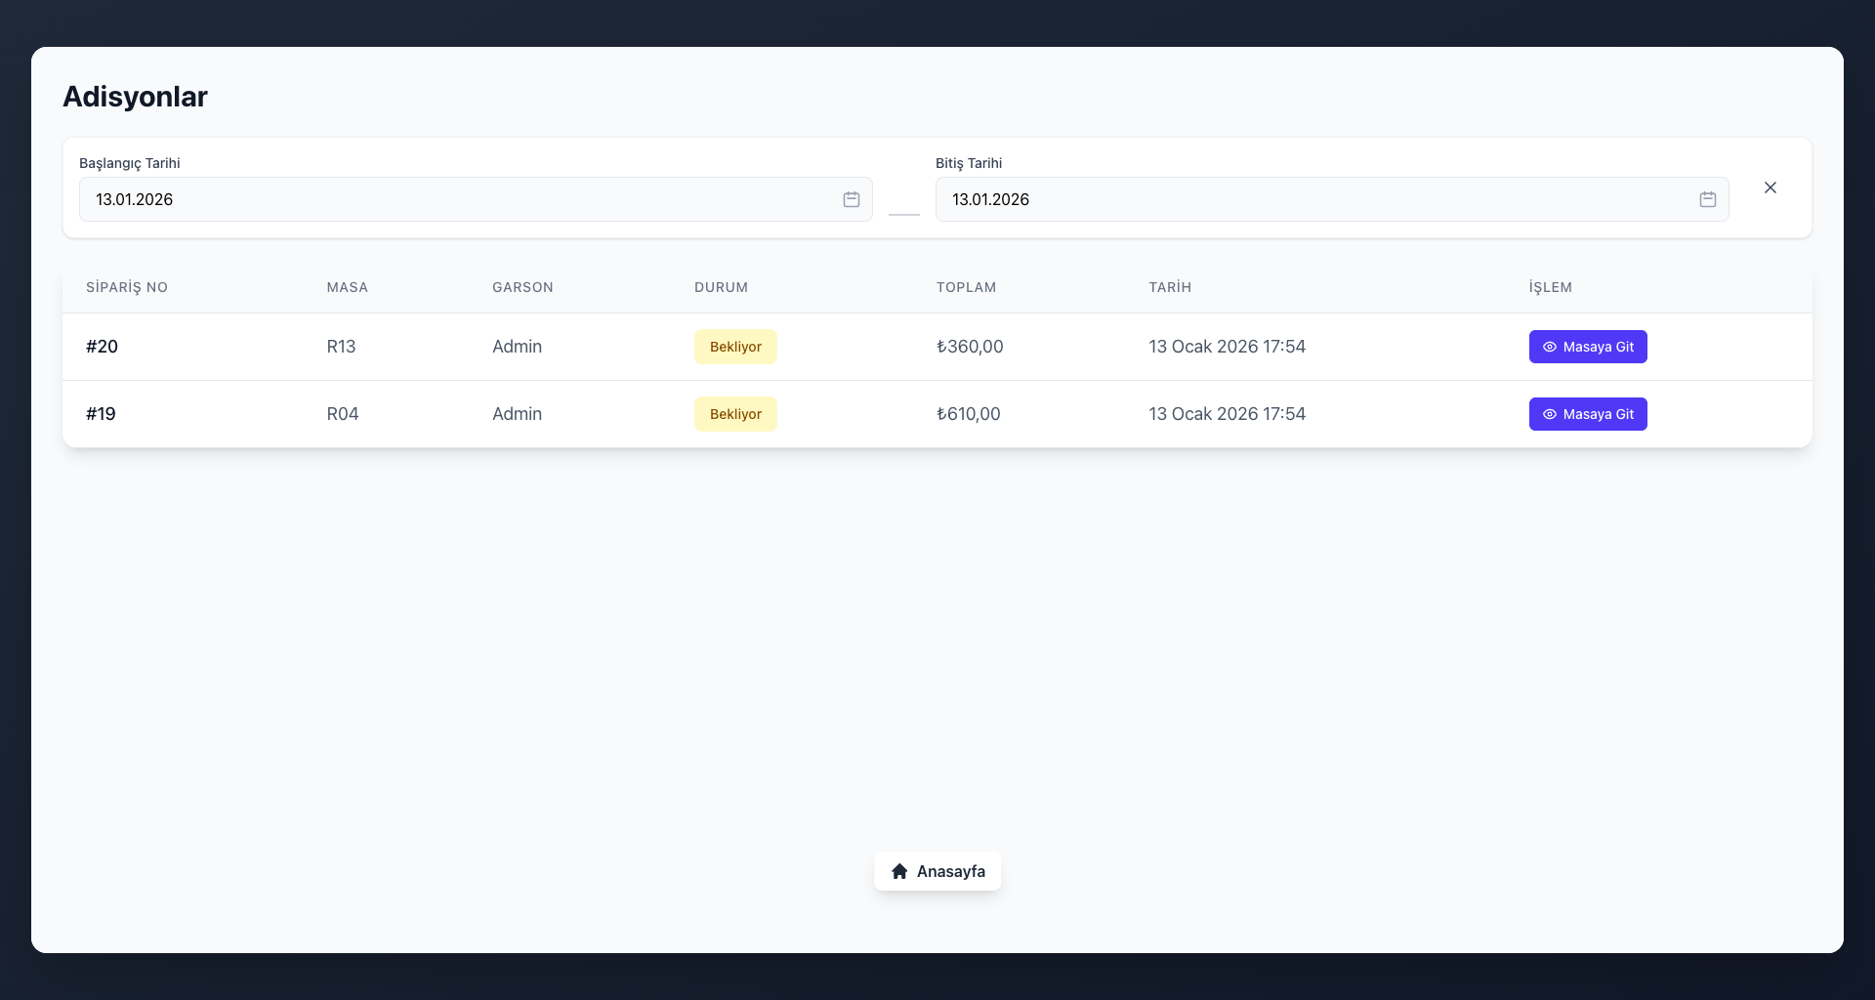This screenshot has height=1000, width=1875.
Task: Click total ₺610,00
Action: click(969, 414)
